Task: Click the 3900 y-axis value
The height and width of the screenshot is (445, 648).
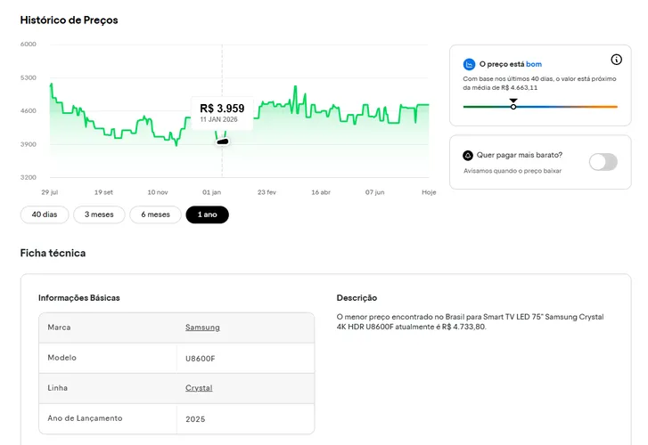Action: point(29,144)
